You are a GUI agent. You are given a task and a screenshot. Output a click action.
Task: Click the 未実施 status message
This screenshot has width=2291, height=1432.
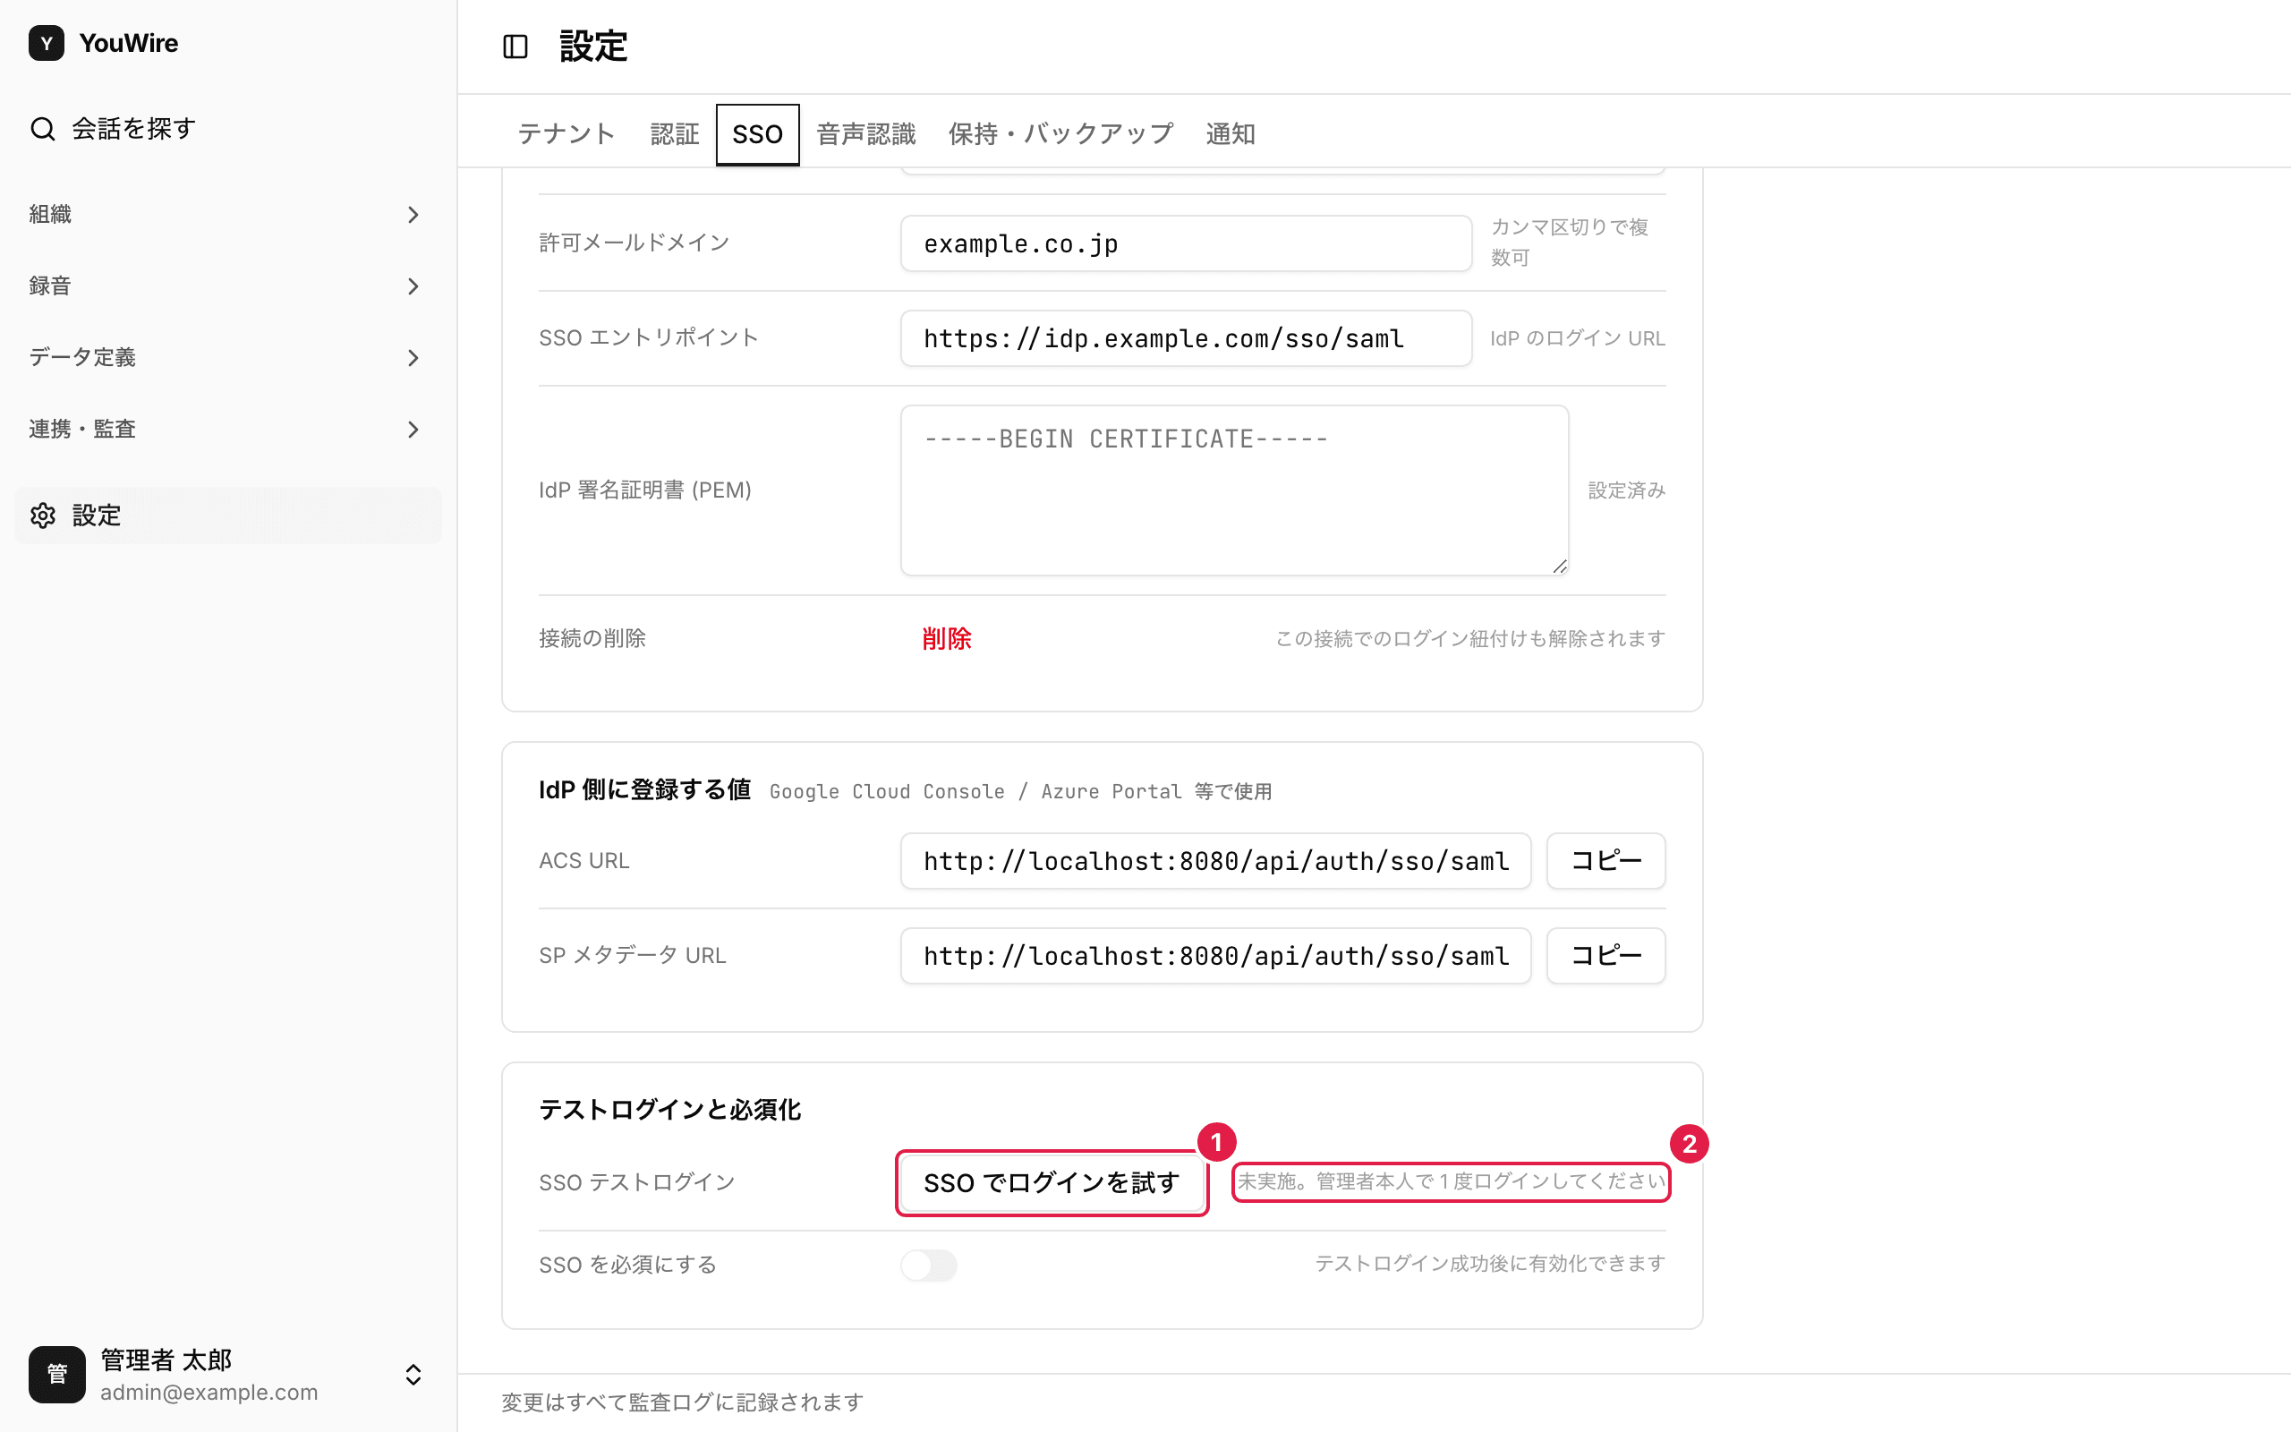pos(1451,1182)
